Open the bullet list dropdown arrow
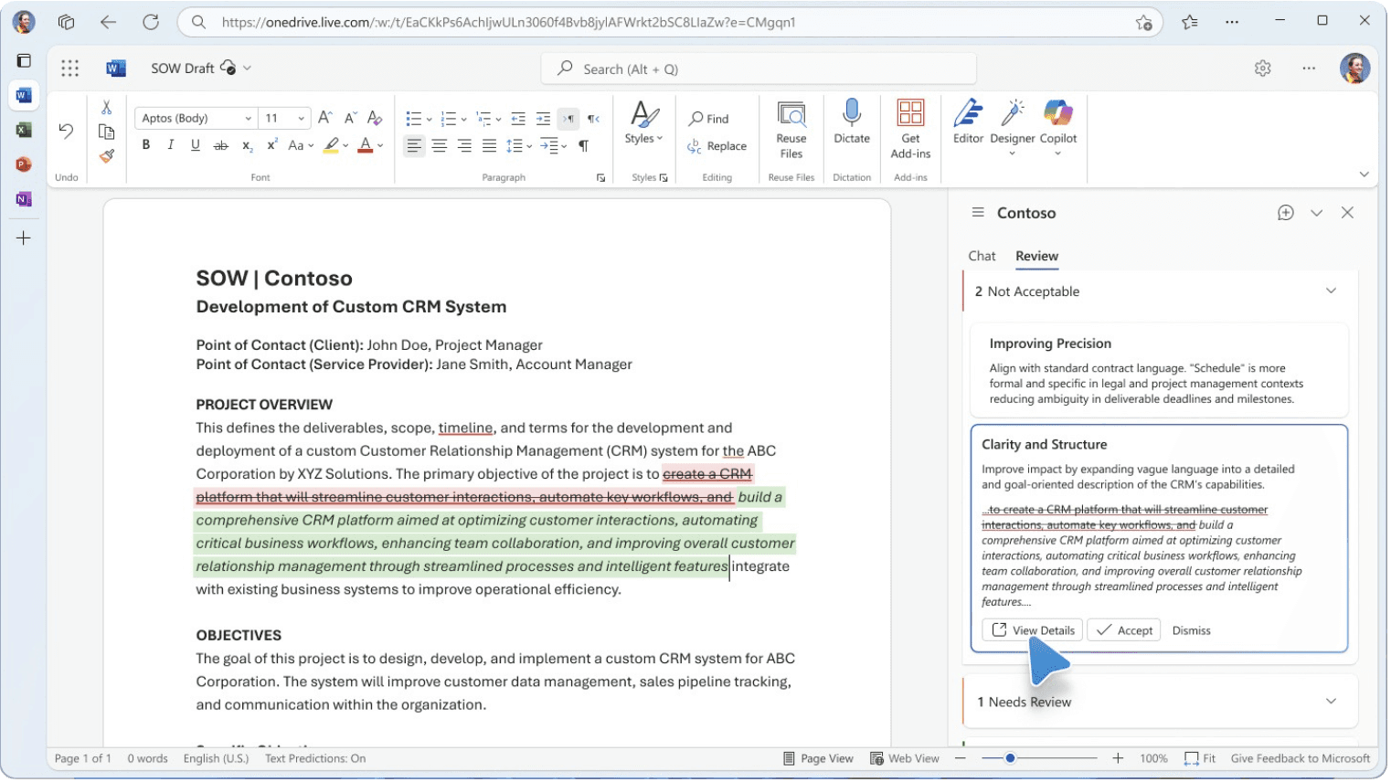Viewport: 1391px width, 782px height. coord(430,120)
